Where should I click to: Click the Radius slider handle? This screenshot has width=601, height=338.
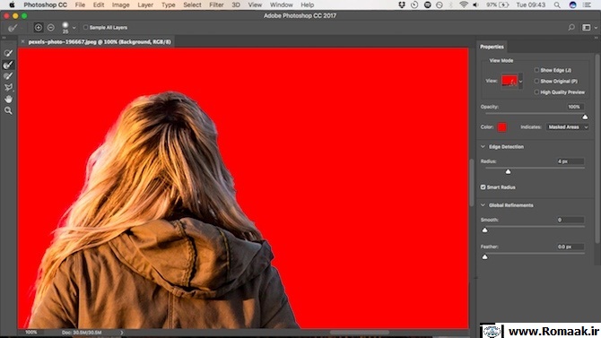click(508, 171)
